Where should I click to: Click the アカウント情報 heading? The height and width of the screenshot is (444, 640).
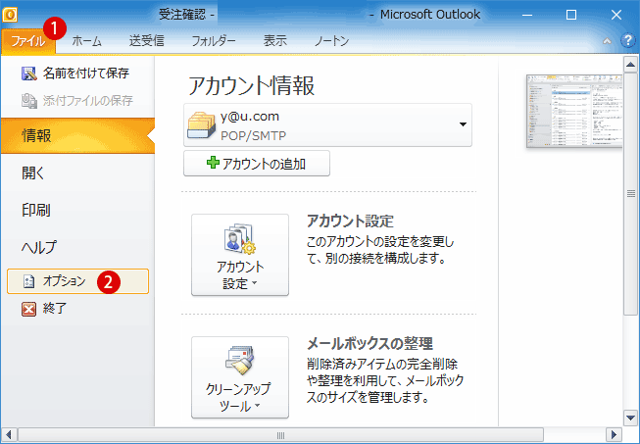pos(251,85)
